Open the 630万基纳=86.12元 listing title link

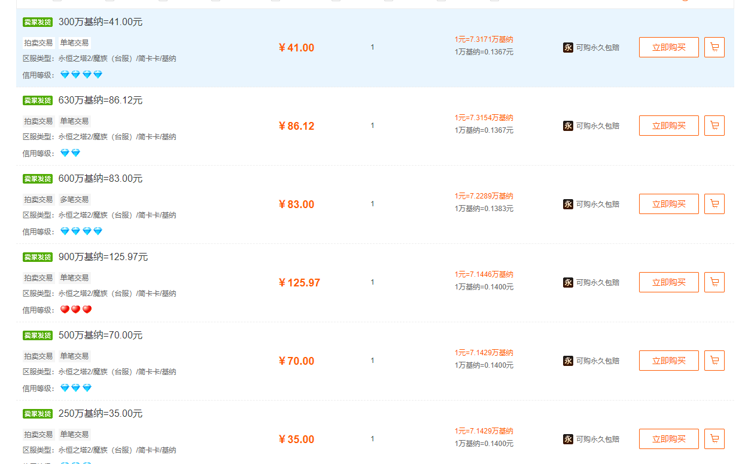[x=100, y=100]
